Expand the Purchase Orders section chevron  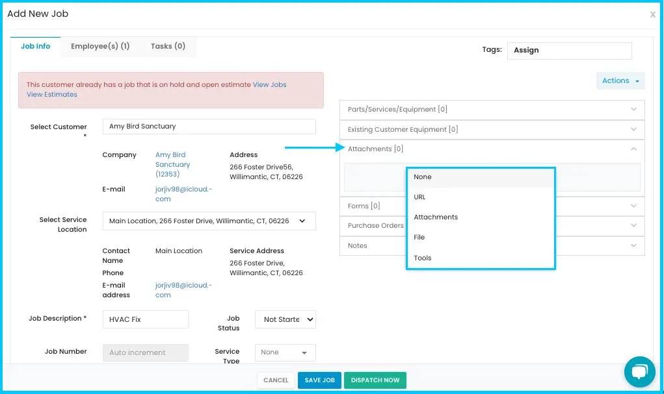point(633,225)
